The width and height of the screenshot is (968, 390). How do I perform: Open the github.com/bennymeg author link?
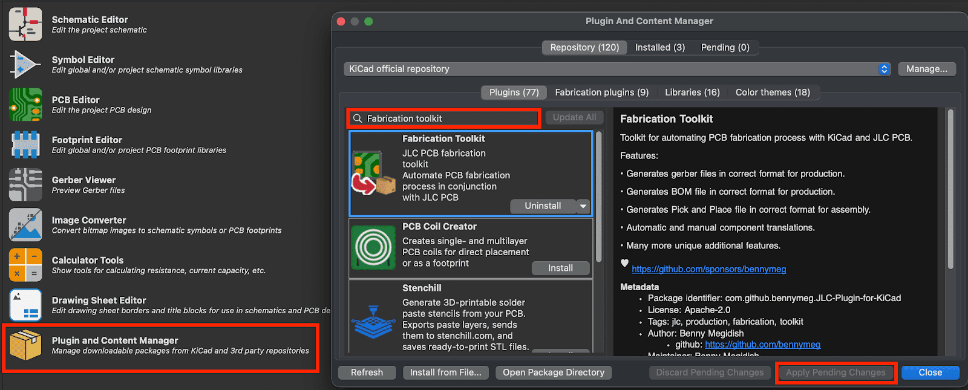click(x=762, y=345)
